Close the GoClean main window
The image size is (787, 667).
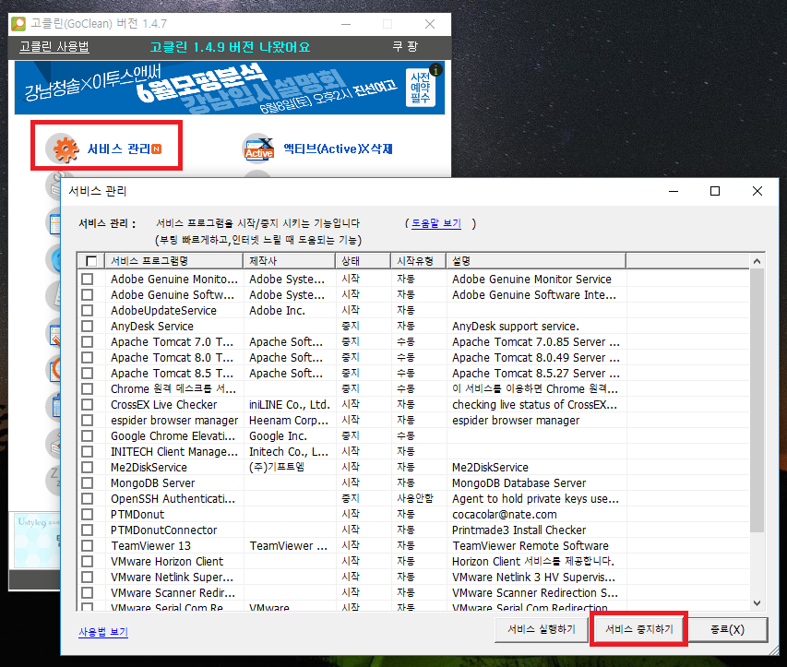430,24
